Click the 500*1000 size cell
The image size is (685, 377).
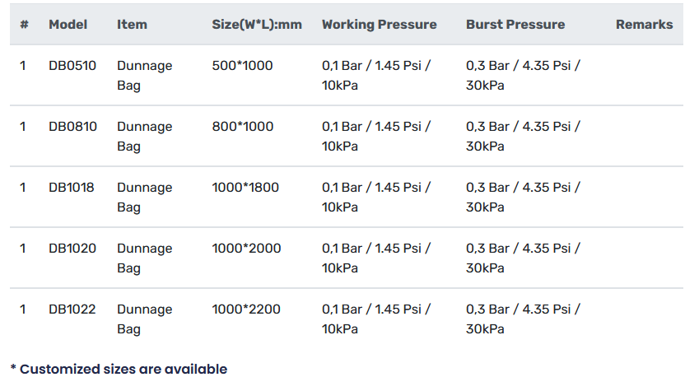pos(242,66)
